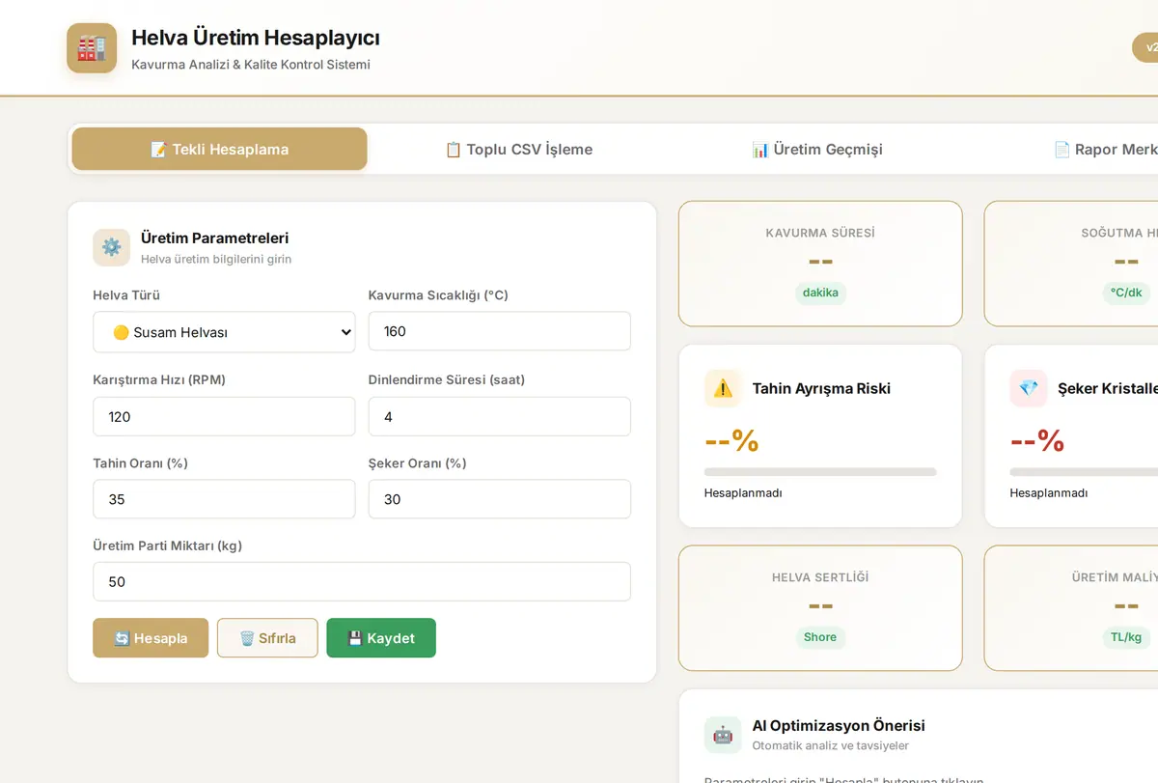Viewport: 1158px width, 783px height.
Task: Click the Otomatik analiz ve tavsiyeler text
Action: pyautogui.click(x=831, y=745)
